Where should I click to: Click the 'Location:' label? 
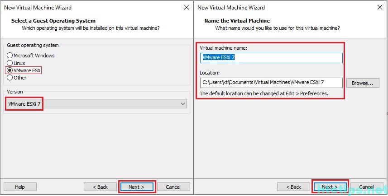click(210, 73)
